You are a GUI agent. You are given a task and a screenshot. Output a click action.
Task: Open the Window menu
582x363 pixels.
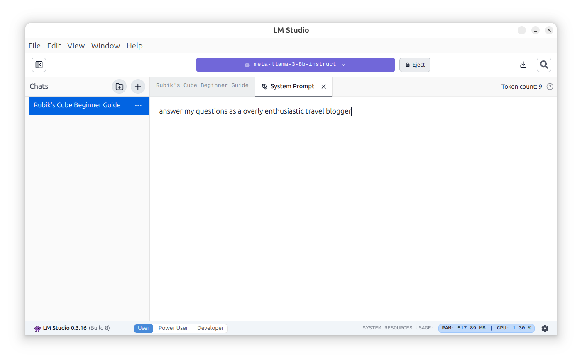[x=105, y=46]
